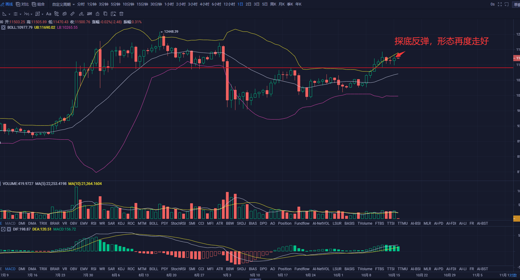The image size is (520, 280).
Task: Open the 自定义周期 custom period dropdown
Action: [x=63, y=4]
